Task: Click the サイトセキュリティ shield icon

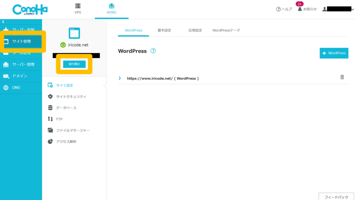Action: [50, 97]
